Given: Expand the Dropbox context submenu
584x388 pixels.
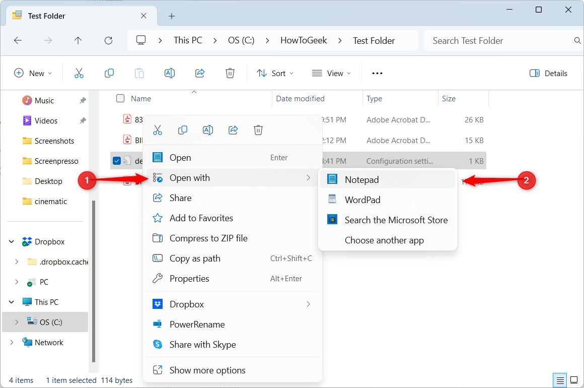Looking at the screenshot, I should pyautogui.click(x=233, y=304).
